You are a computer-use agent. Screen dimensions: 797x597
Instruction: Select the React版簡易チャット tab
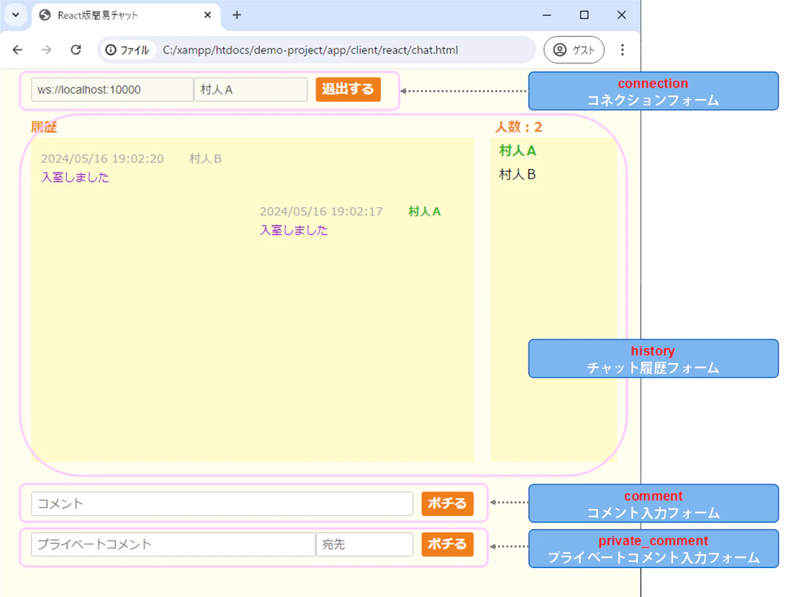click(126, 15)
